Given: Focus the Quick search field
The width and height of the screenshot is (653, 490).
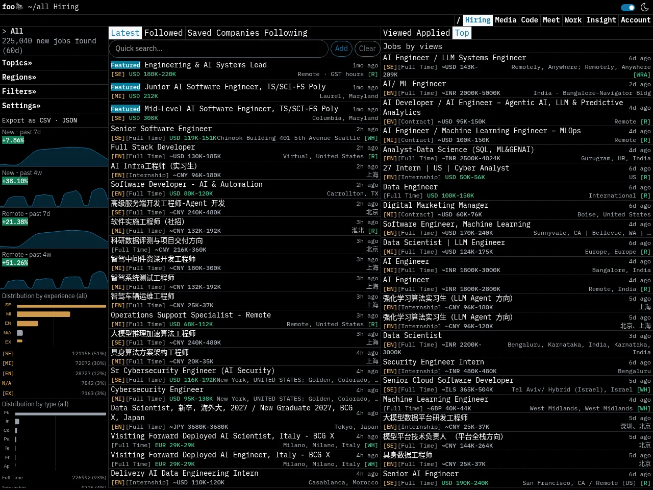Looking at the screenshot, I should (218, 48).
